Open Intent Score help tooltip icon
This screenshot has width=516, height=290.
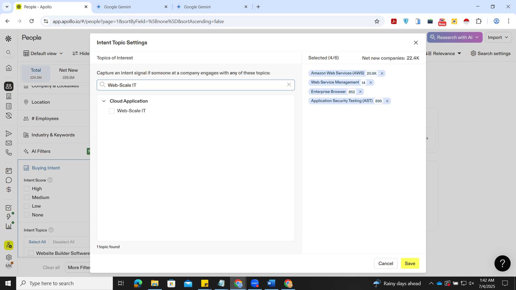[50, 180]
